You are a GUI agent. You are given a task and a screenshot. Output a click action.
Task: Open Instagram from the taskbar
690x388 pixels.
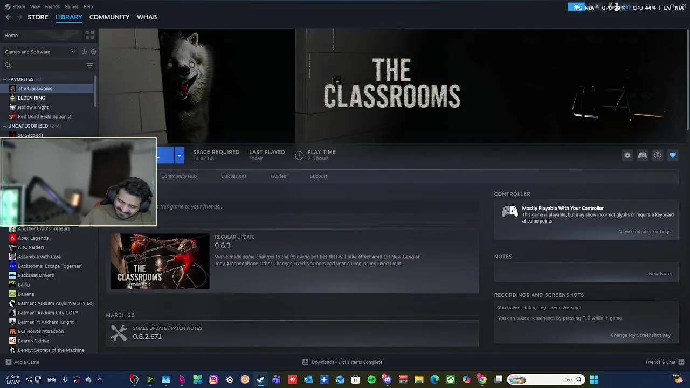(x=213, y=379)
